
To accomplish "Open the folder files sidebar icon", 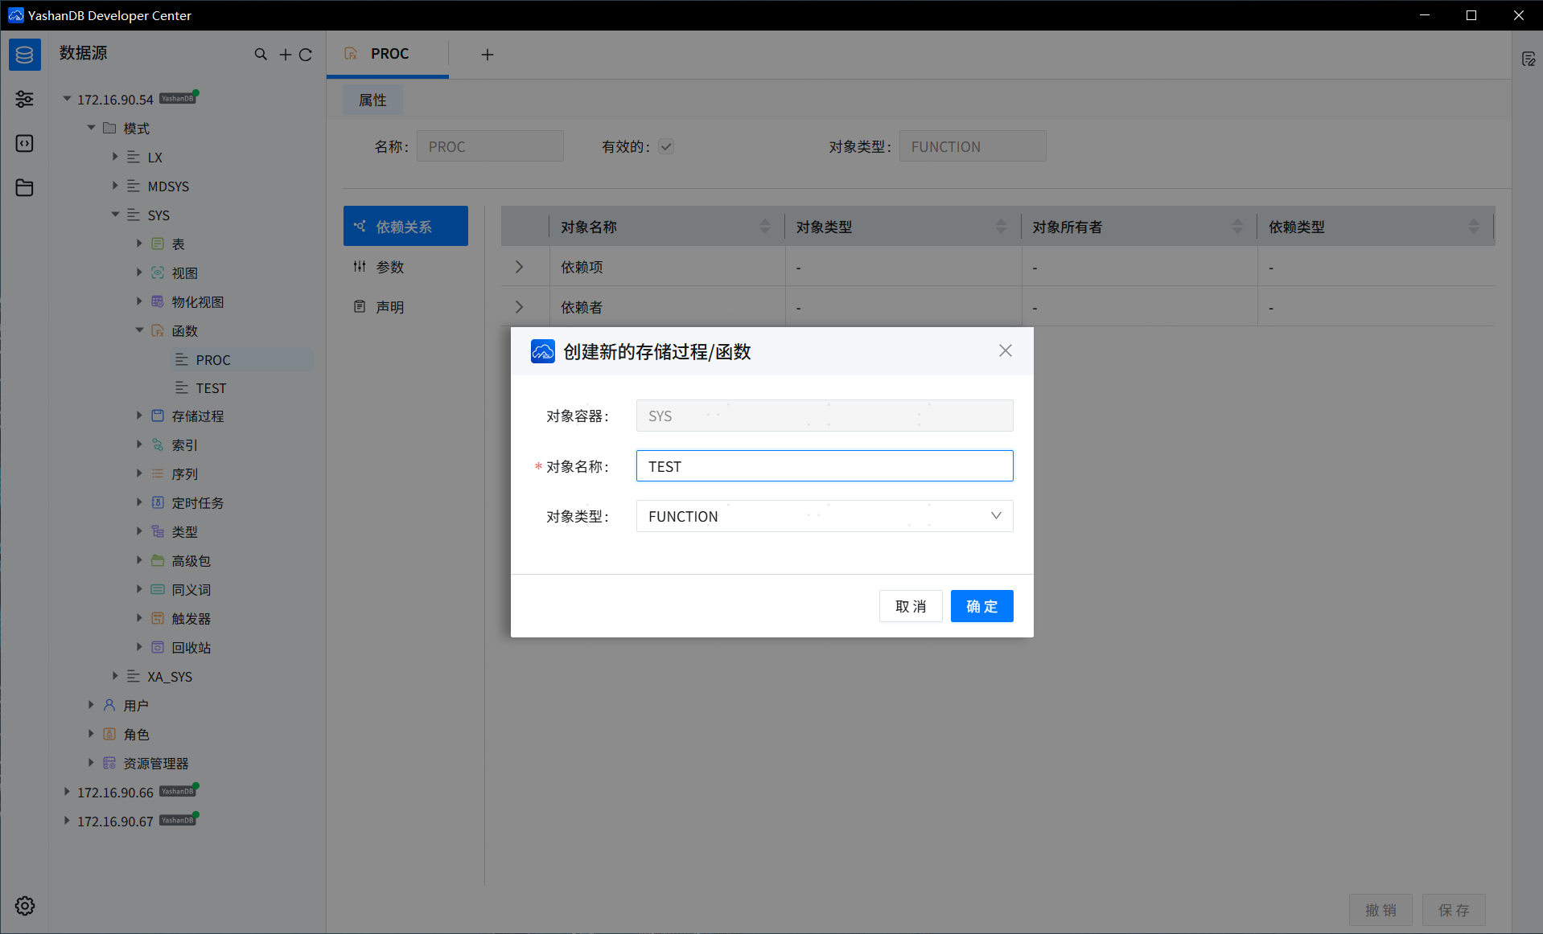I will [25, 187].
